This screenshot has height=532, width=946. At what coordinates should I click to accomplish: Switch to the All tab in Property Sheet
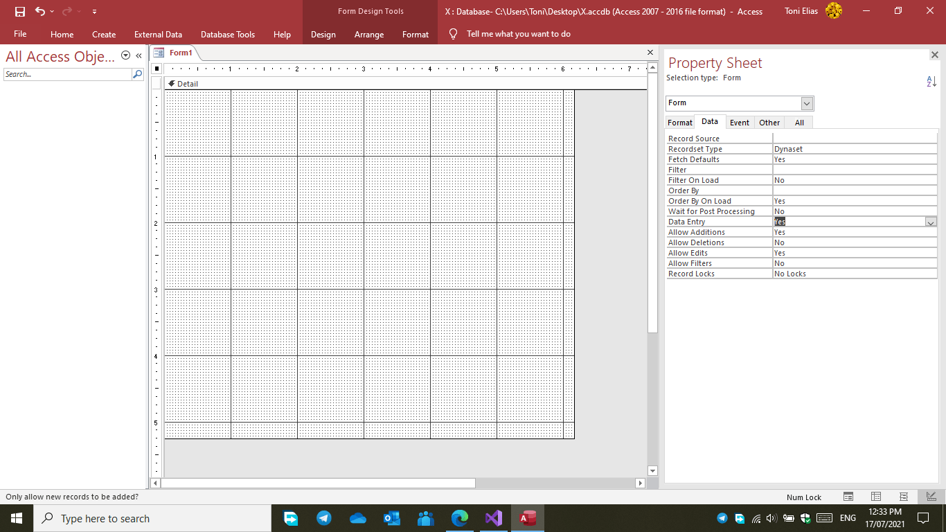799,123
